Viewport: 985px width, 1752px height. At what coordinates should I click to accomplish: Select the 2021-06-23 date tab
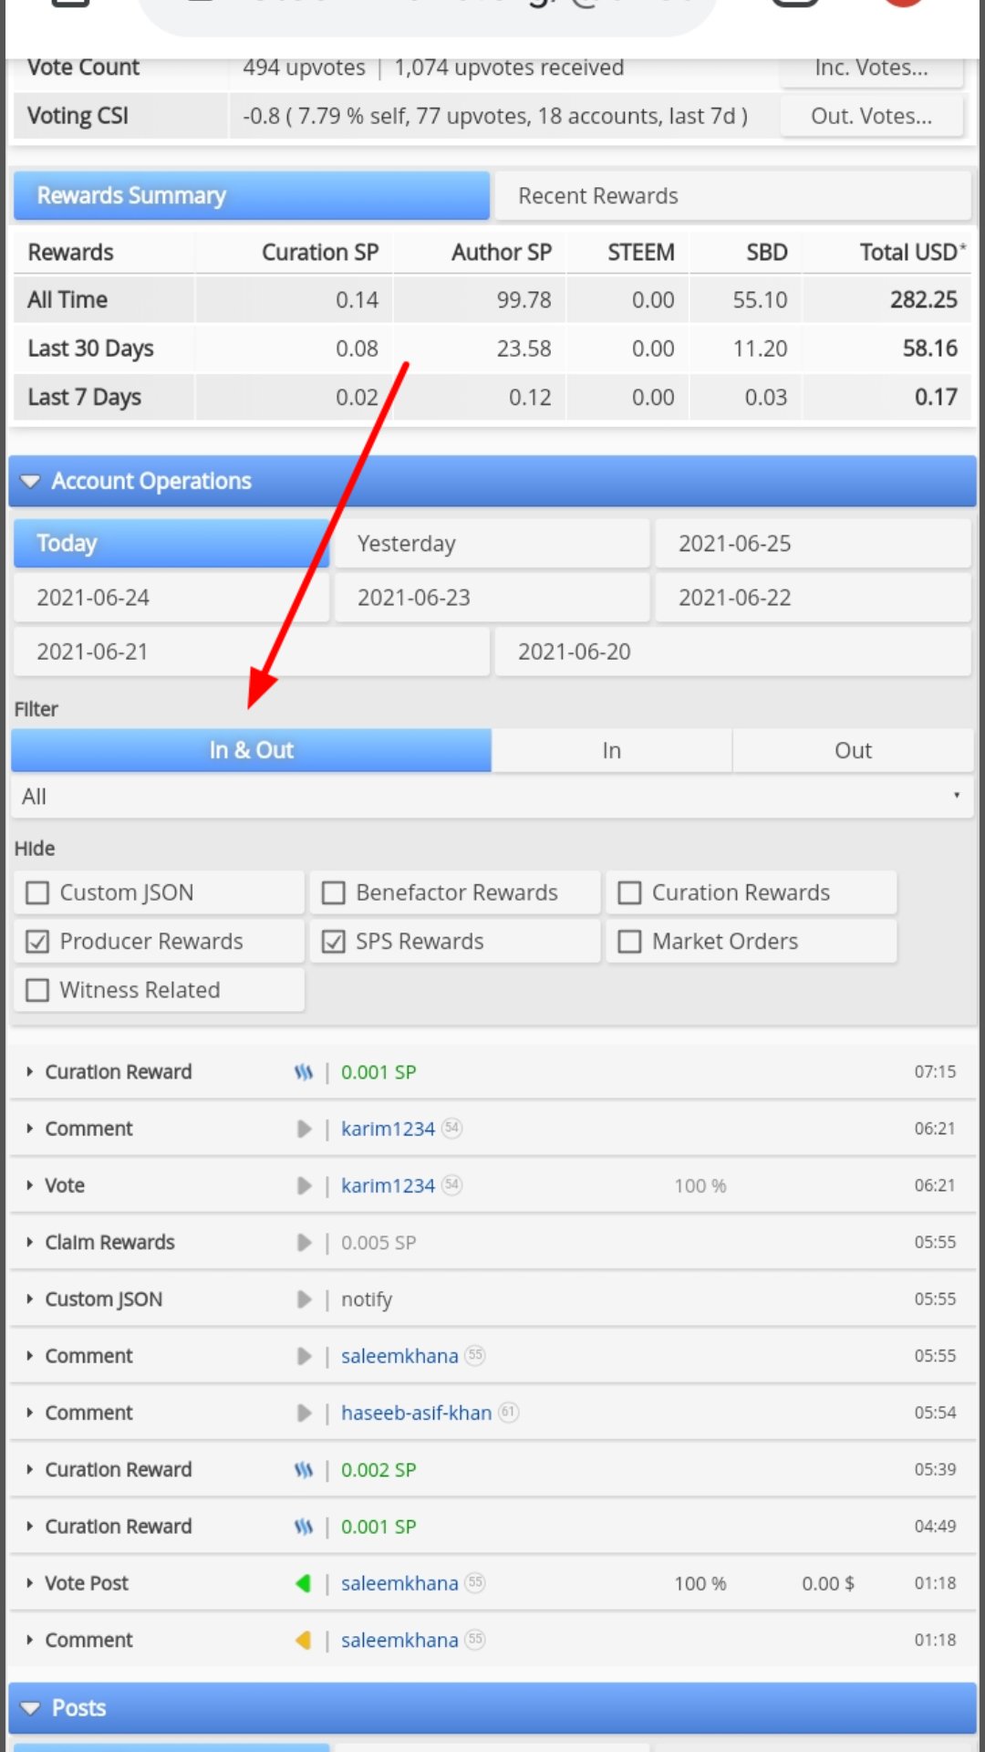493,598
